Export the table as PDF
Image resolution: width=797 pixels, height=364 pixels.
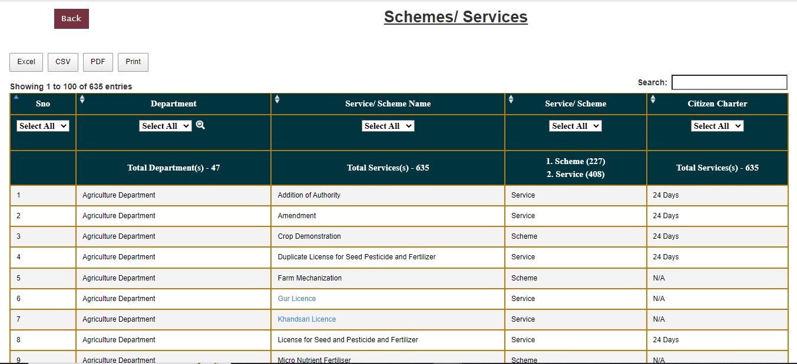[x=98, y=62]
